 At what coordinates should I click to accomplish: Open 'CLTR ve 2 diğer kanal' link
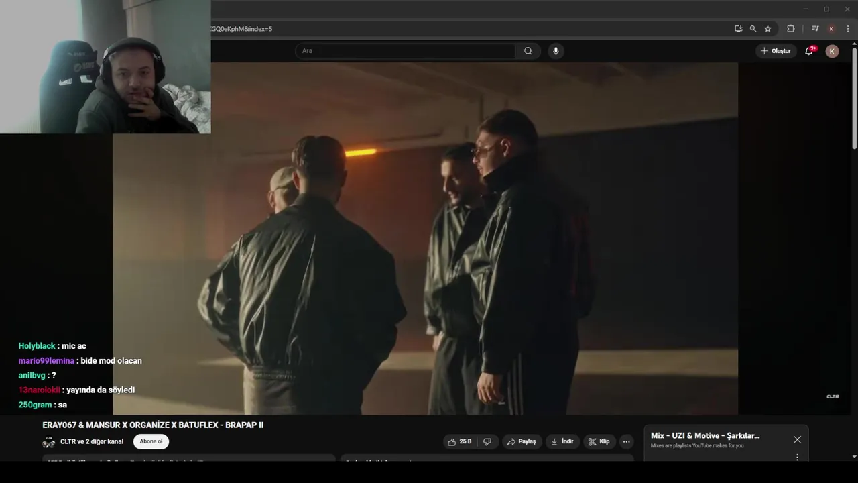pos(92,441)
